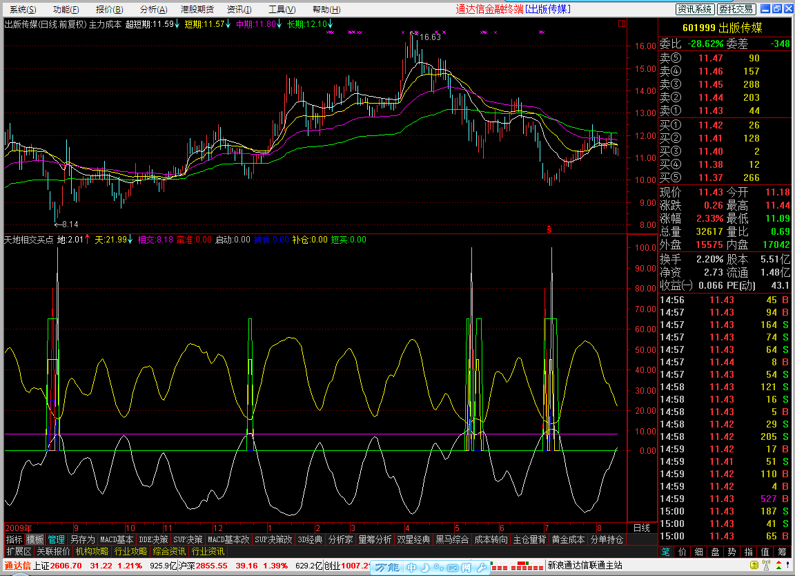Click the 万能 input method logo
The image size is (795, 576).
[x=388, y=568]
